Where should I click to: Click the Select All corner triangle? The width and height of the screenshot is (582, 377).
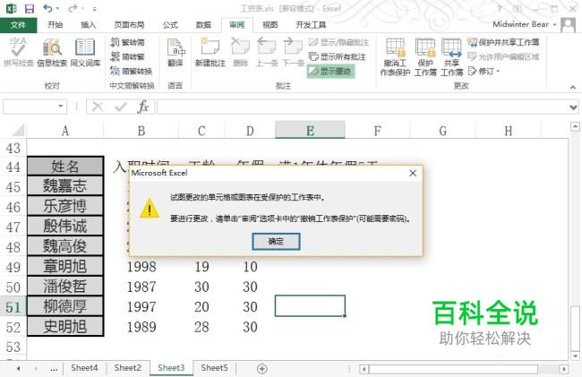click(18, 130)
